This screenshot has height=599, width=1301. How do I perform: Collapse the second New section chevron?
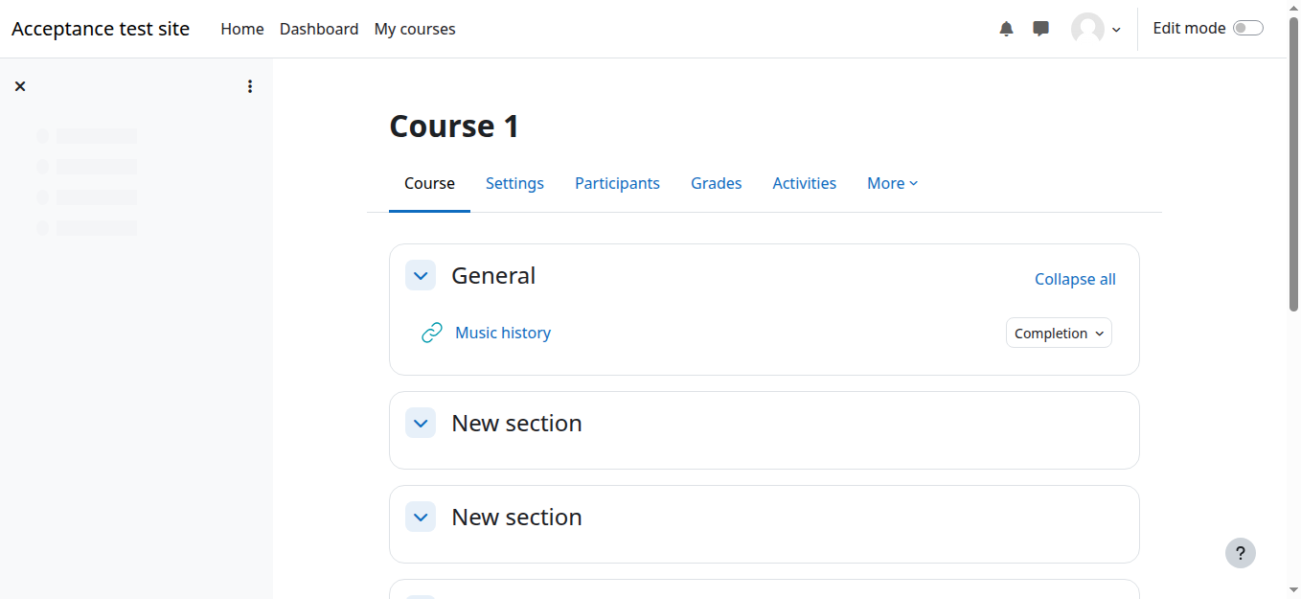pos(421,517)
